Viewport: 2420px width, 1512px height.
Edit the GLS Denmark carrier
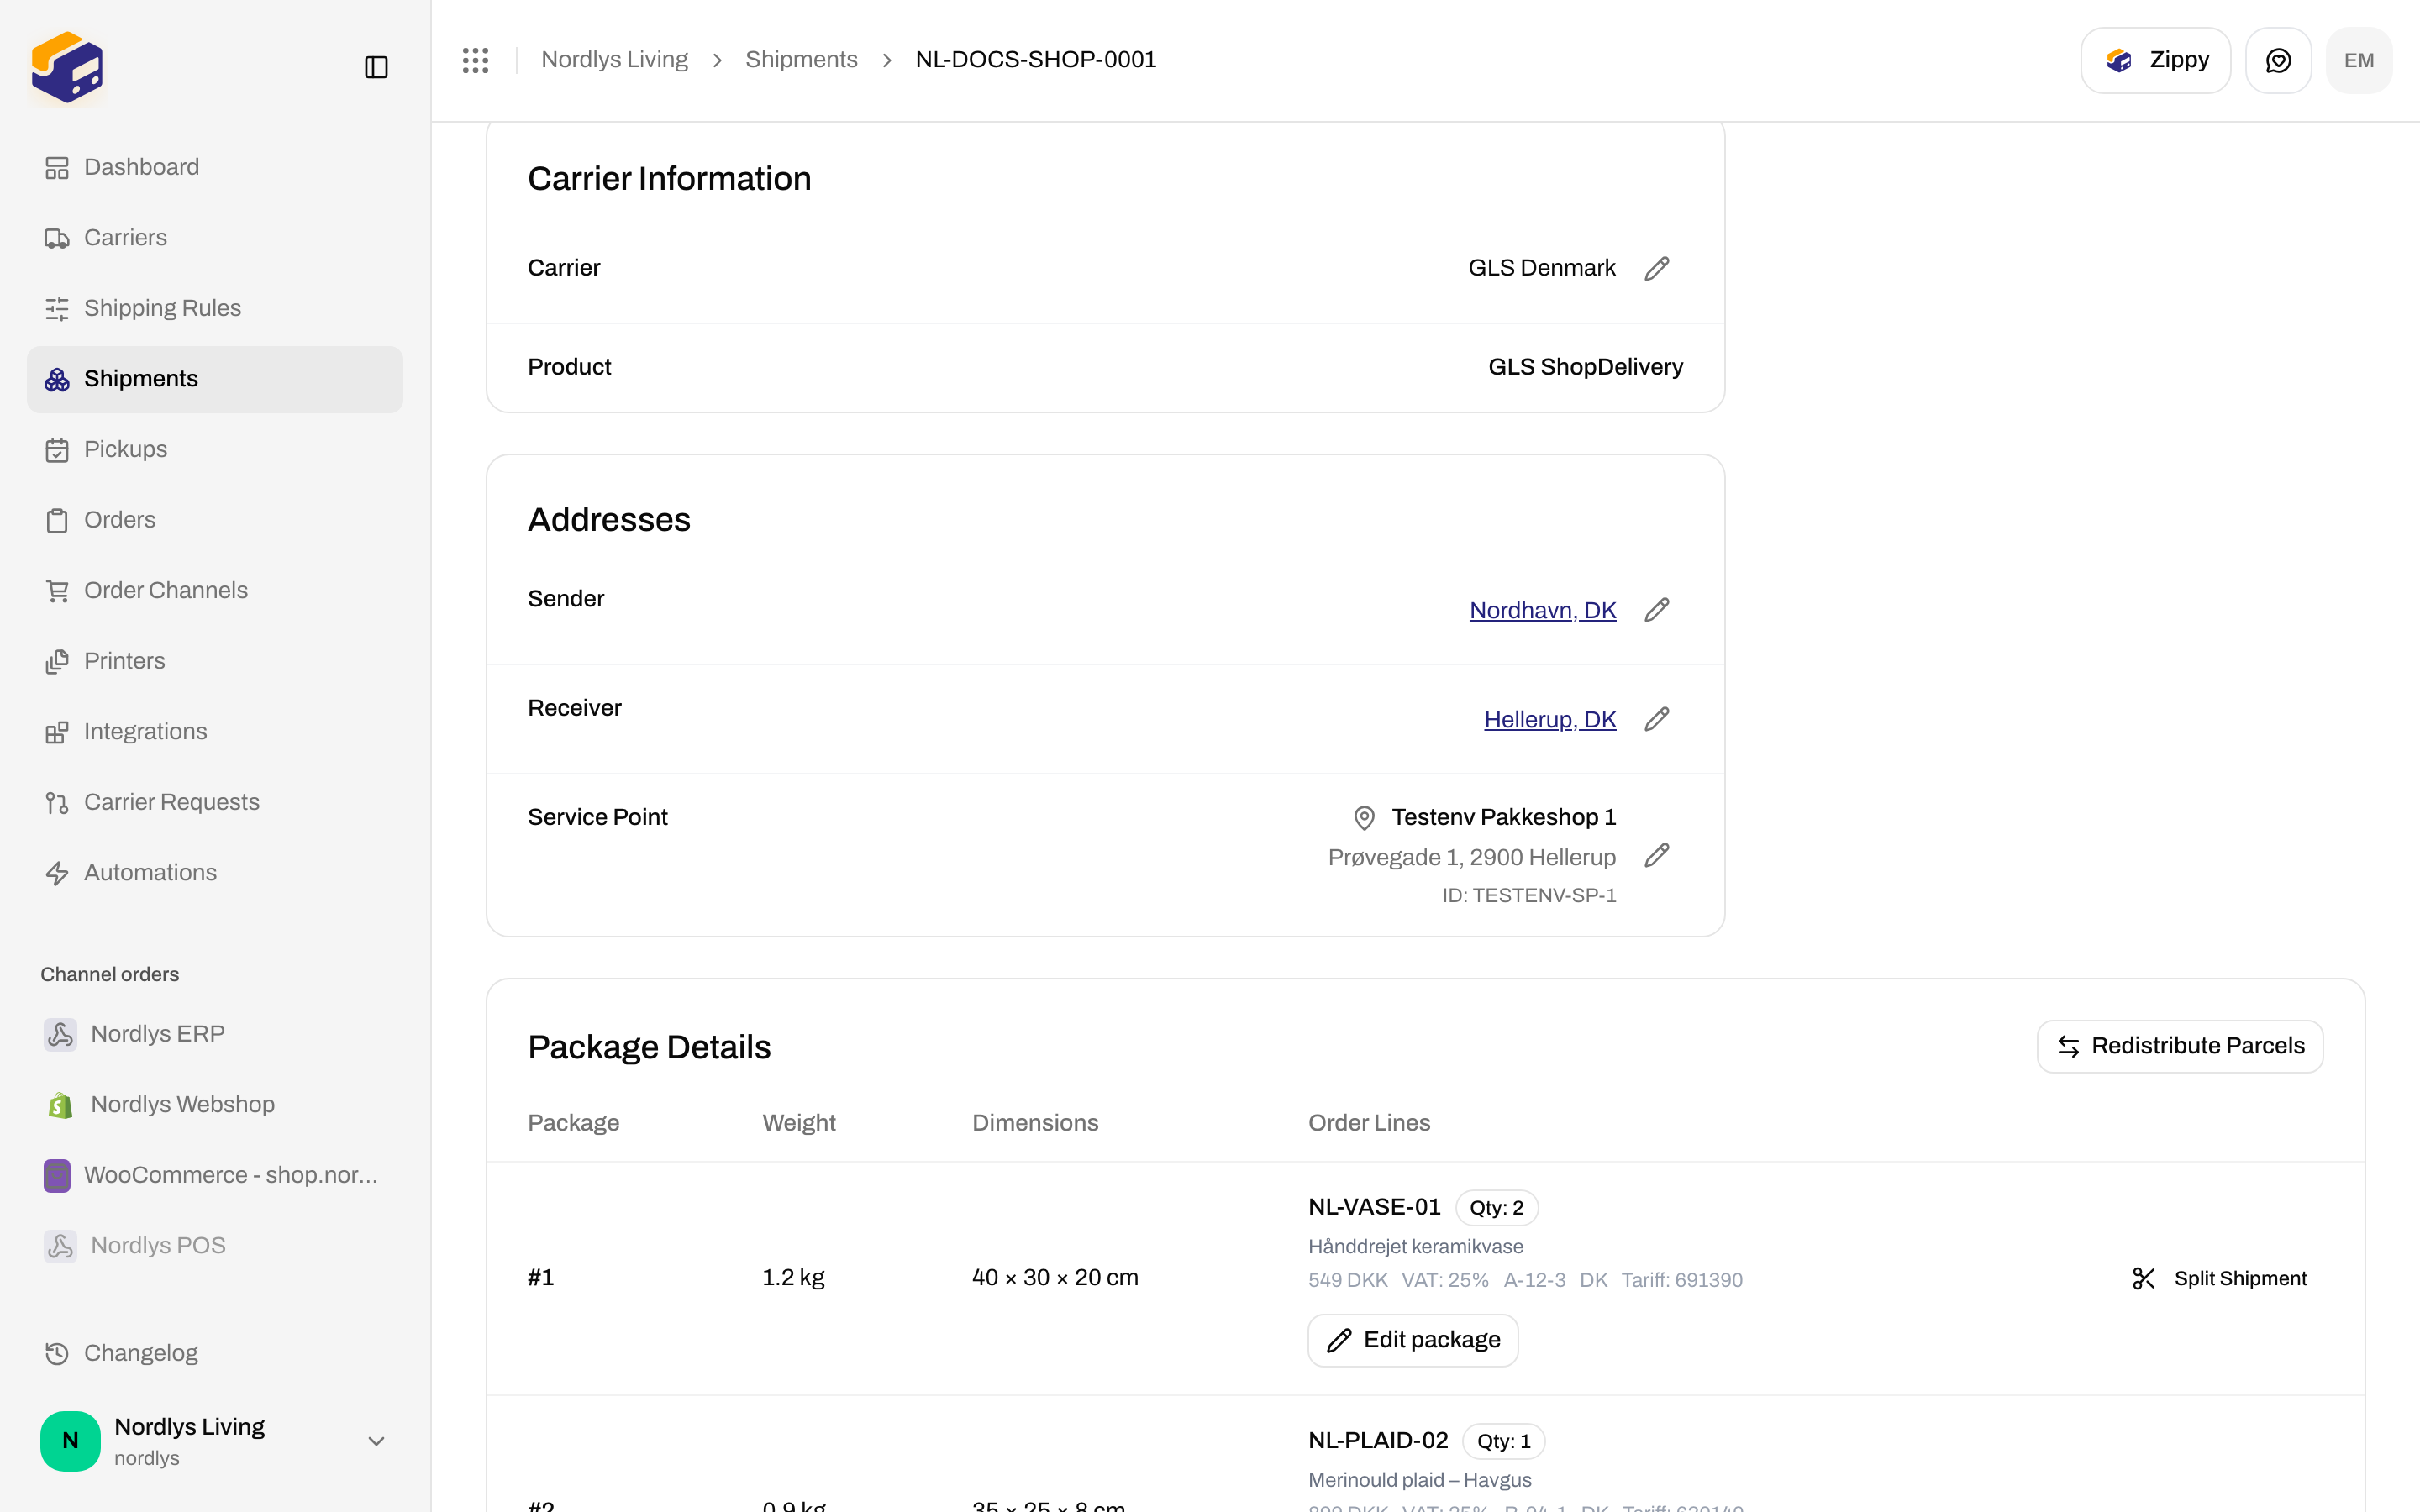coord(1657,268)
